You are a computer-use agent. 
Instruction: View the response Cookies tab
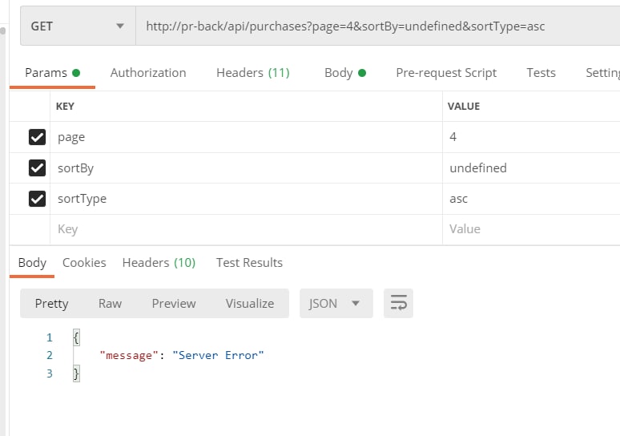(84, 263)
